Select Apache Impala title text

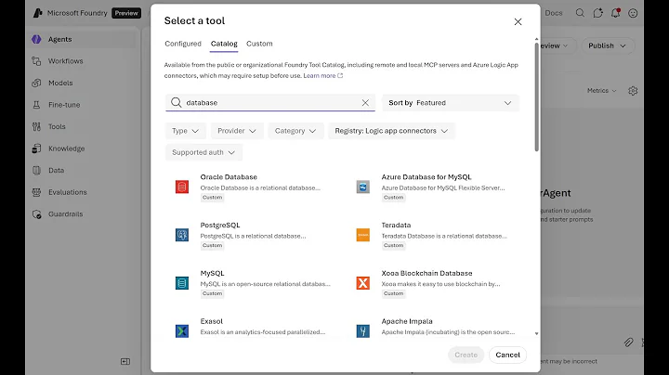pyautogui.click(x=407, y=321)
